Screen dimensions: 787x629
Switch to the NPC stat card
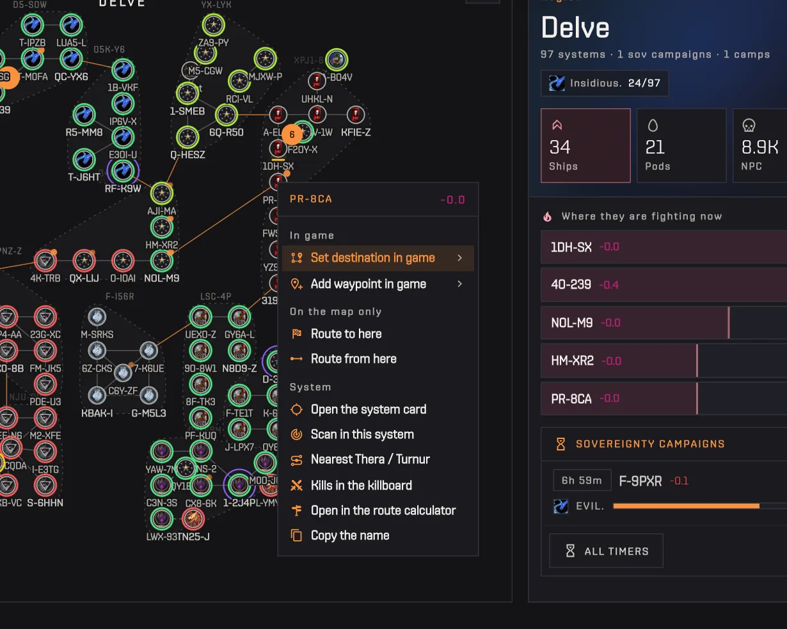[761, 145]
